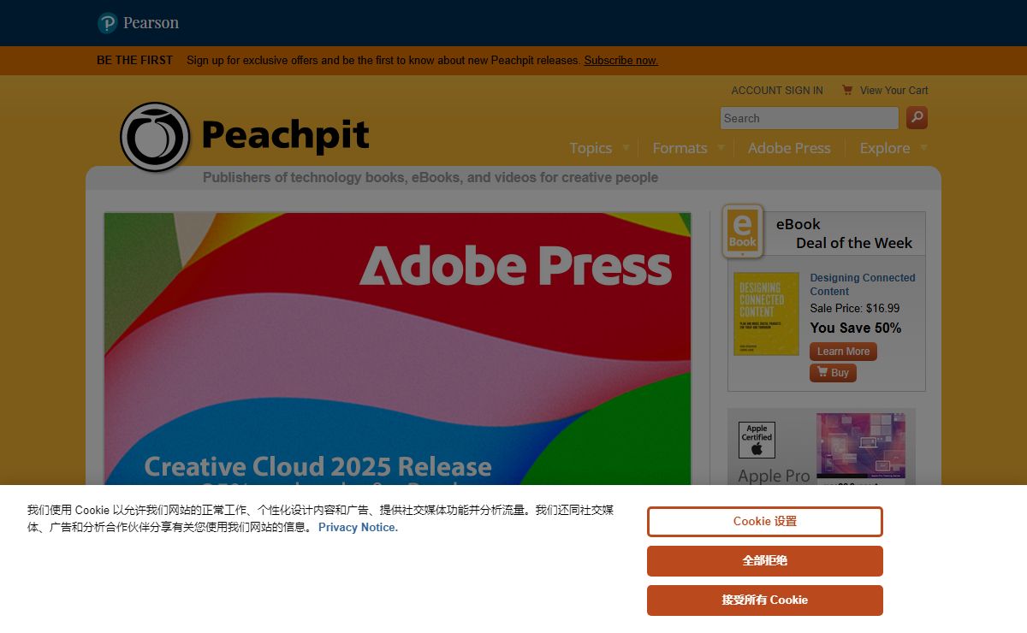Click the Apple Certified badge
Image resolution: width=1027 pixels, height=633 pixels.
(x=757, y=440)
